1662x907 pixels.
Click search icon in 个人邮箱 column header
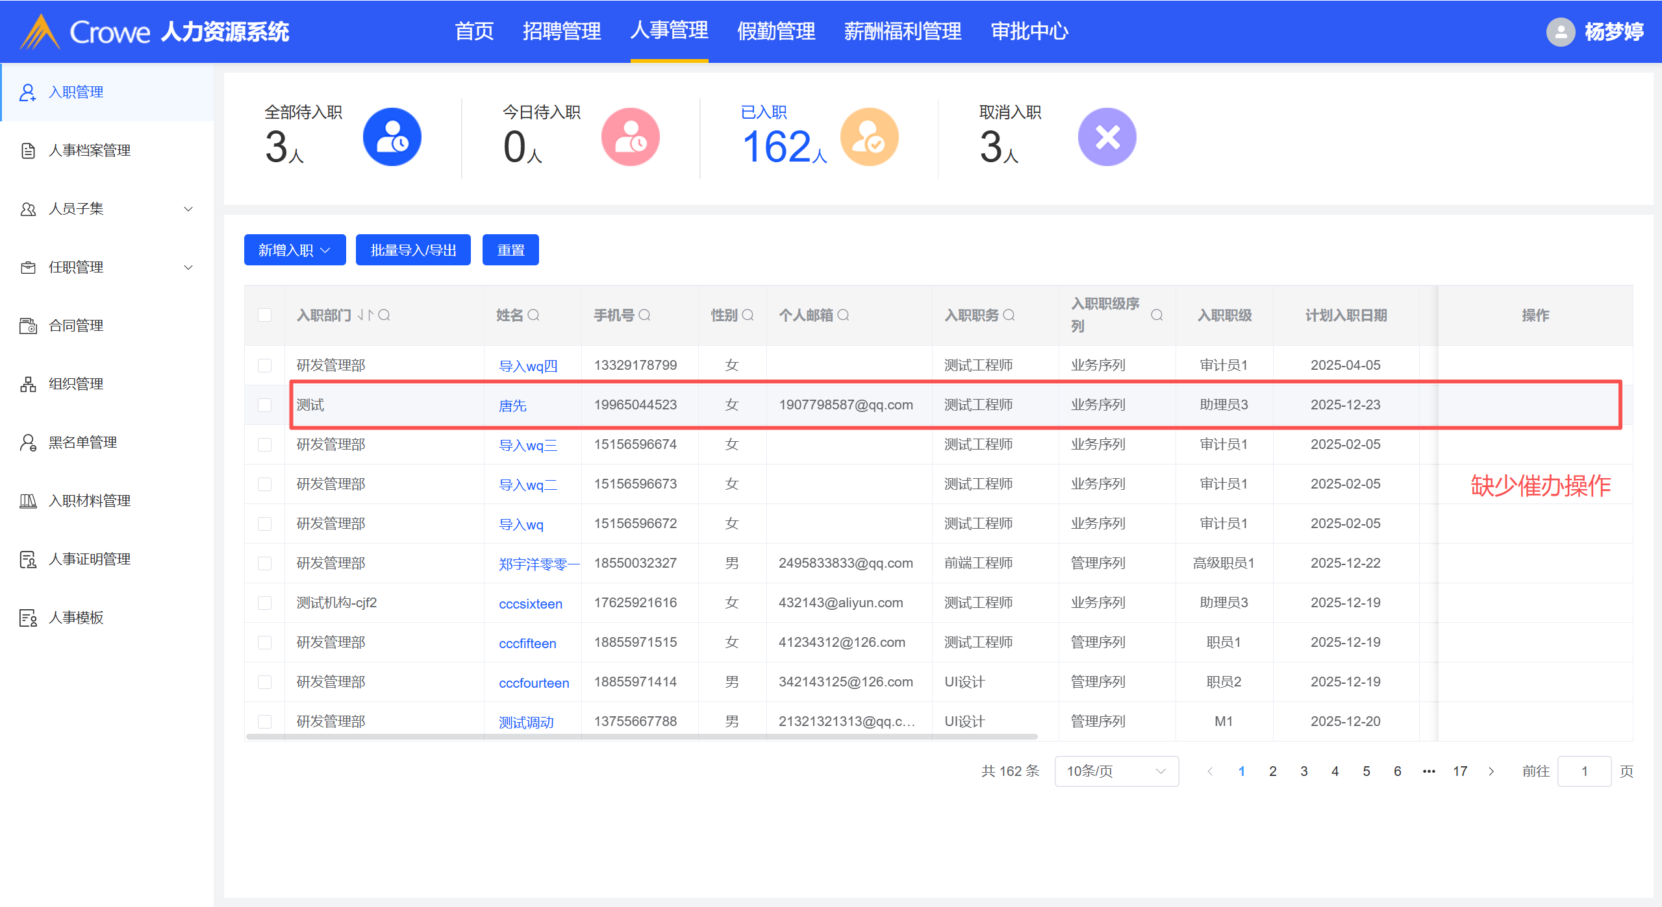point(843,315)
